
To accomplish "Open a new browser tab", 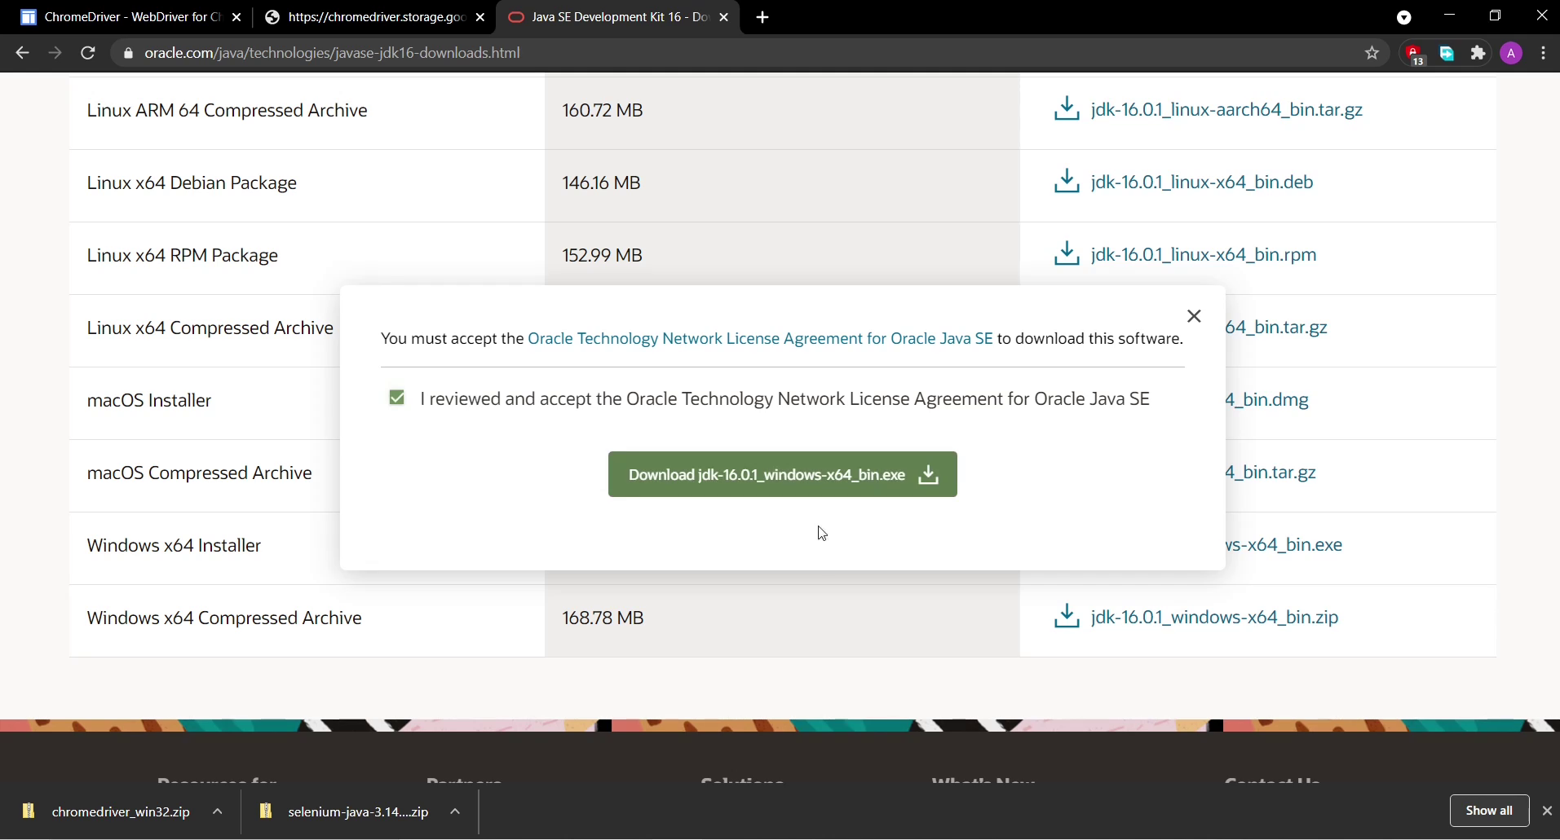I will tap(763, 17).
